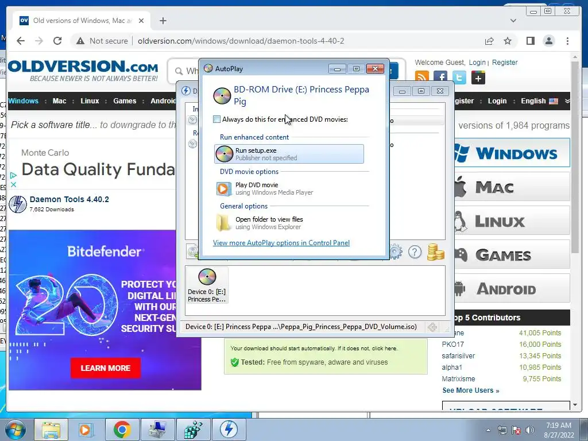Switch to Chrome in the taskbar
Image resolution: width=588 pixels, height=441 pixels.
pos(122,430)
